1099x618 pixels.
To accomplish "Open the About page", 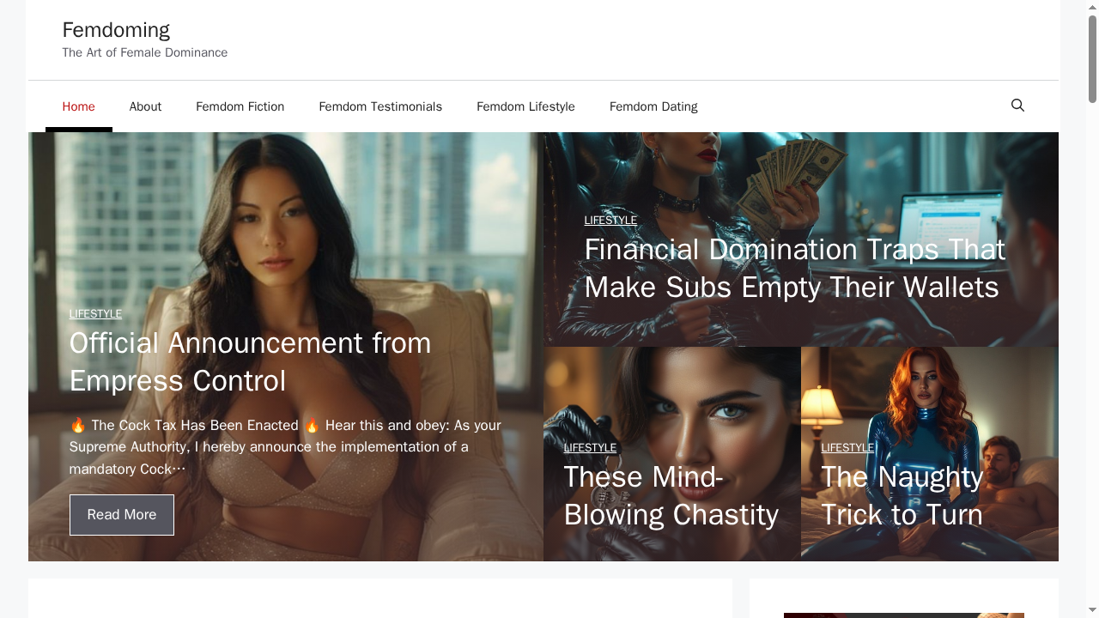I will 145,106.
